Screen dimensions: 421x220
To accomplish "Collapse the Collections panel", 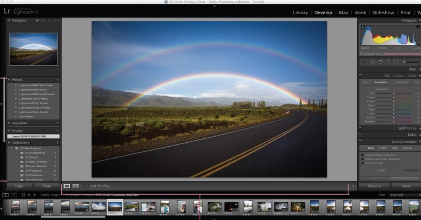I will point(9,143).
